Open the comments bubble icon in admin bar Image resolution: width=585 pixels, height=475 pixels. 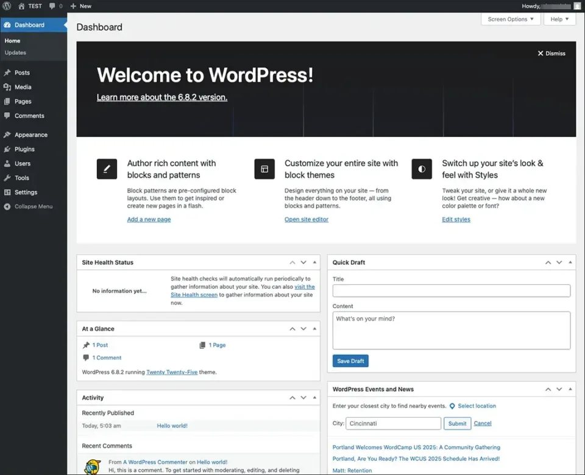click(x=51, y=6)
